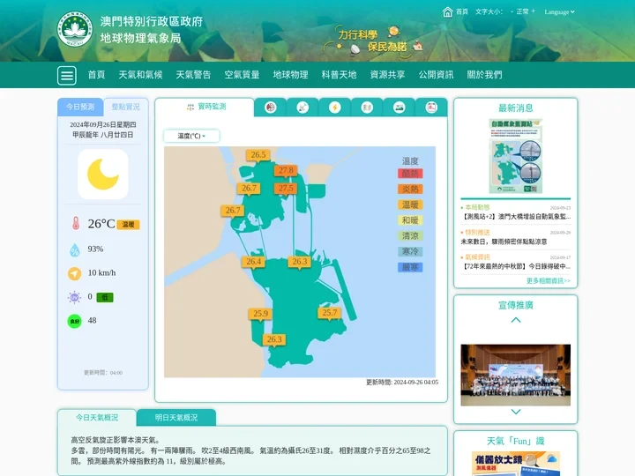The width and height of the screenshot is (635, 476).
Task: Switch to the 今日天氣概況 tab
Action: coord(97,417)
